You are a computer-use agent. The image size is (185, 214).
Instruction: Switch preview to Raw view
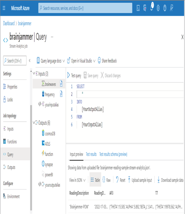pyautogui.click(x=106, y=180)
